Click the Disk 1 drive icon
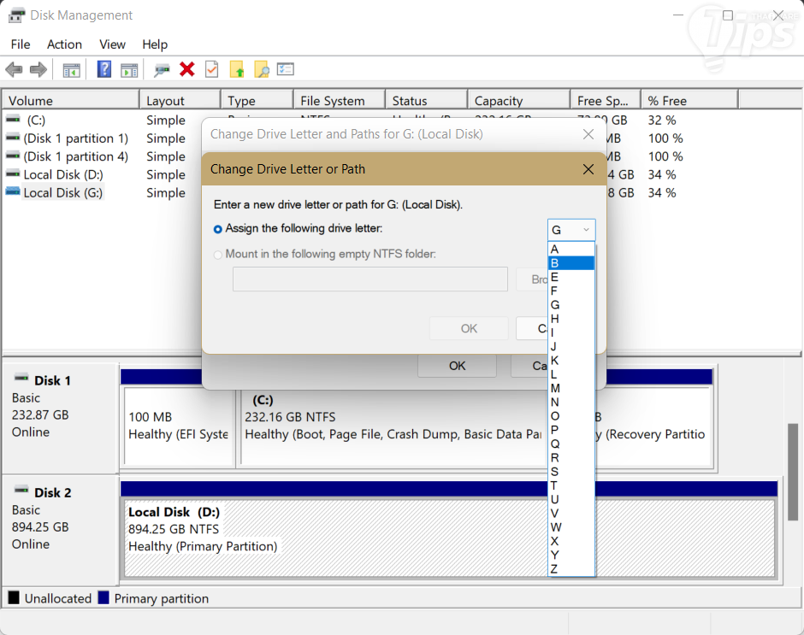Screen dimensions: 804x635 coord(21,379)
